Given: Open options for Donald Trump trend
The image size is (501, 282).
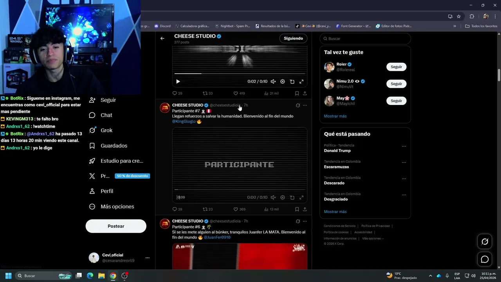Looking at the screenshot, I should click(404, 146).
